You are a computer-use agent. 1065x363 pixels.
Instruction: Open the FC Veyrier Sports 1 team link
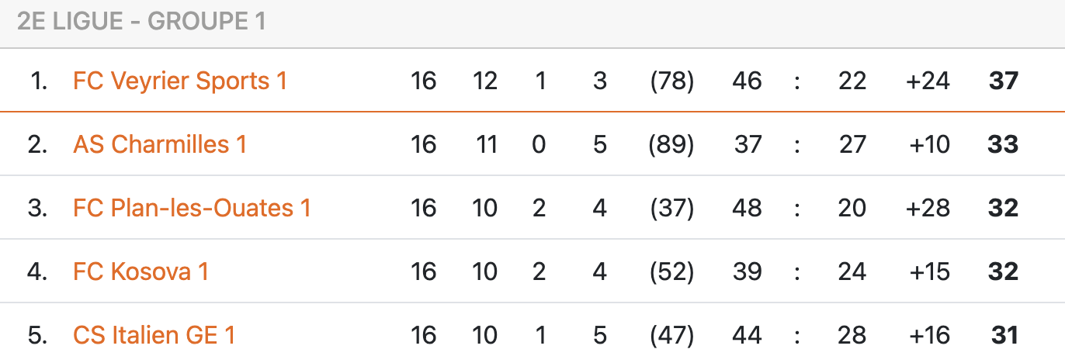[180, 81]
